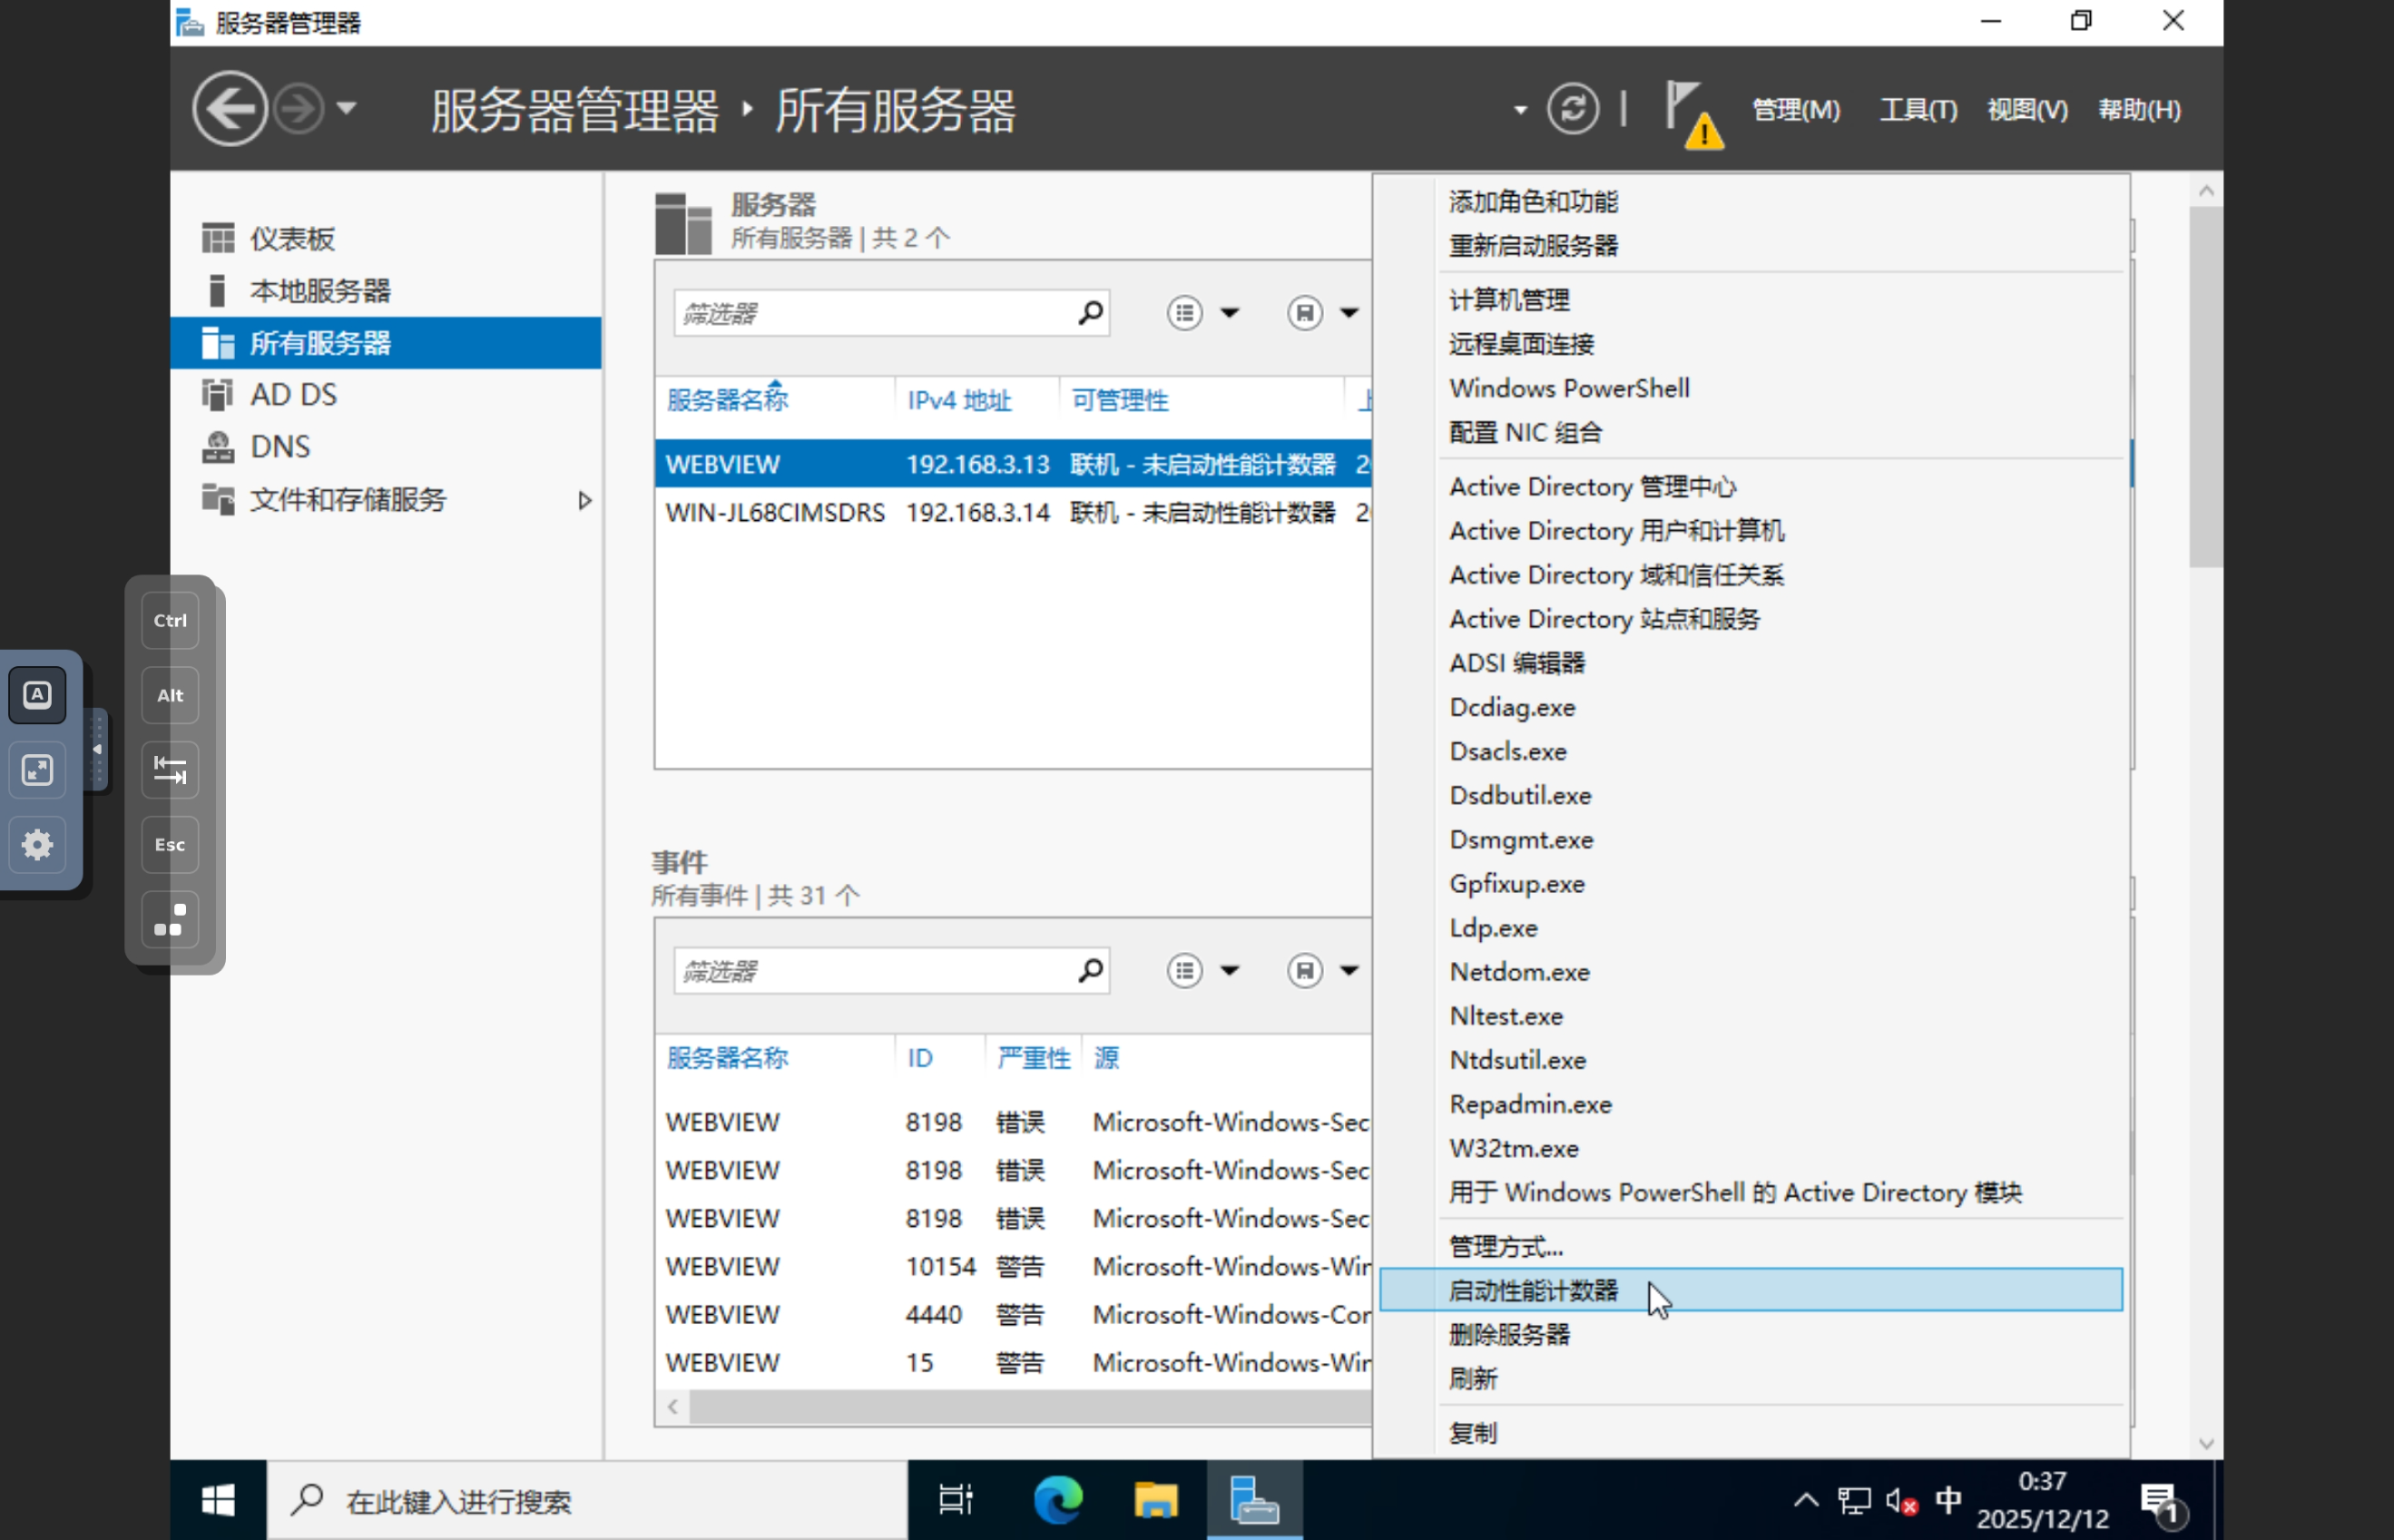Toggle the on-screen keyboard panel button

coord(37,694)
